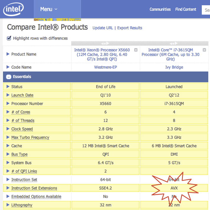Click the Launch Date label
The height and width of the screenshot is (210, 210).
coord(22,95)
